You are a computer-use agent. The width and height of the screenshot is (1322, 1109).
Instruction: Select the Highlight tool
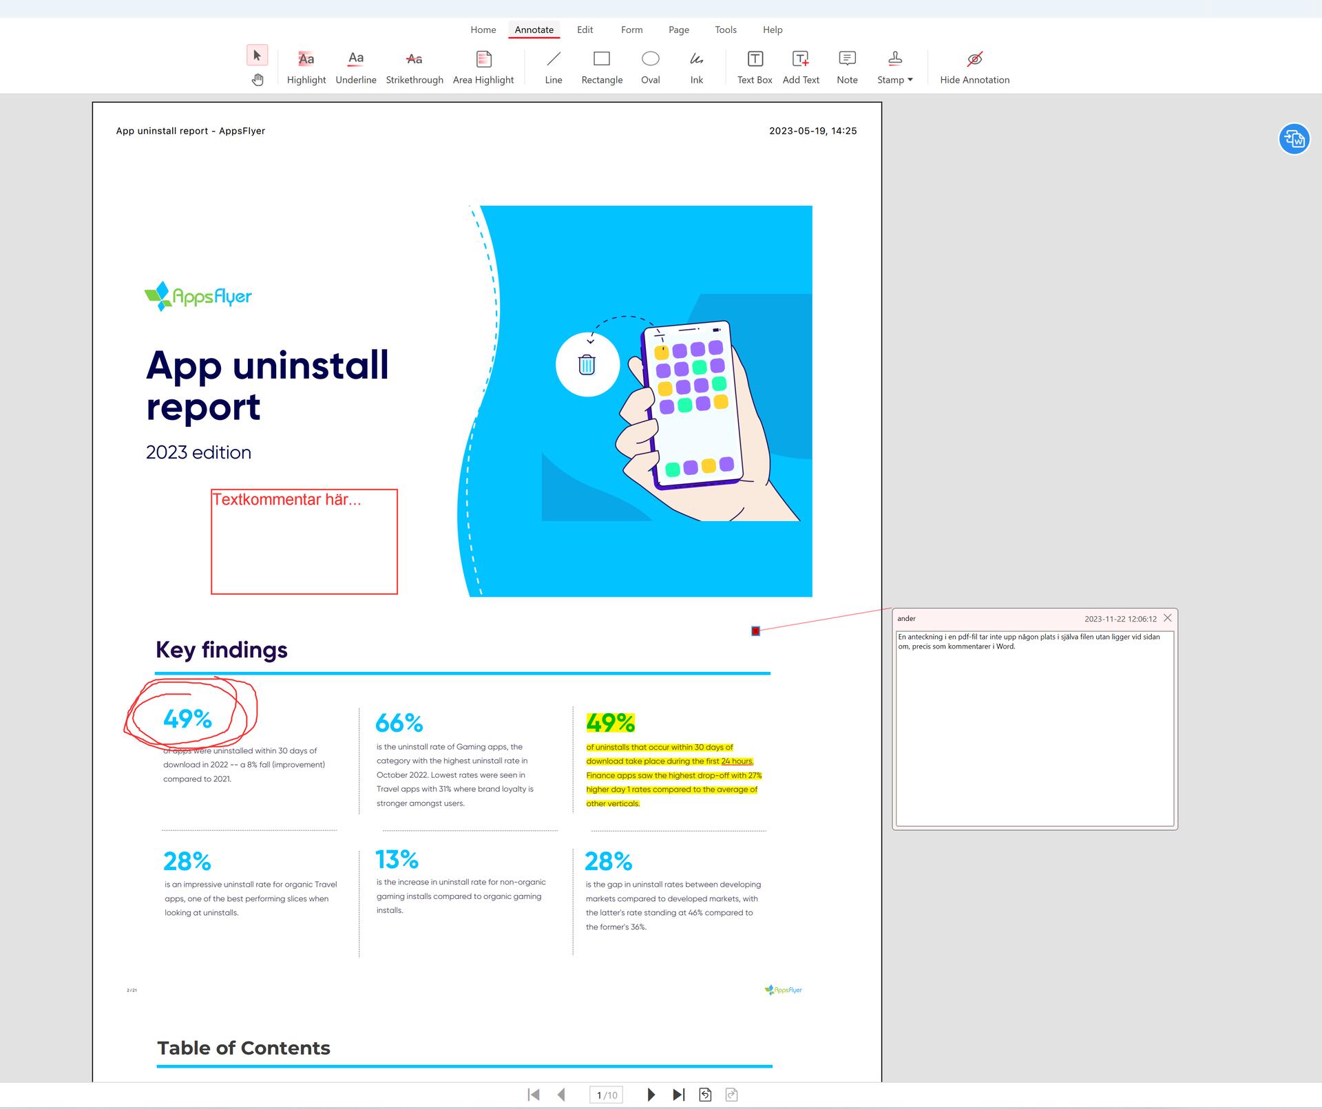(306, 65)
